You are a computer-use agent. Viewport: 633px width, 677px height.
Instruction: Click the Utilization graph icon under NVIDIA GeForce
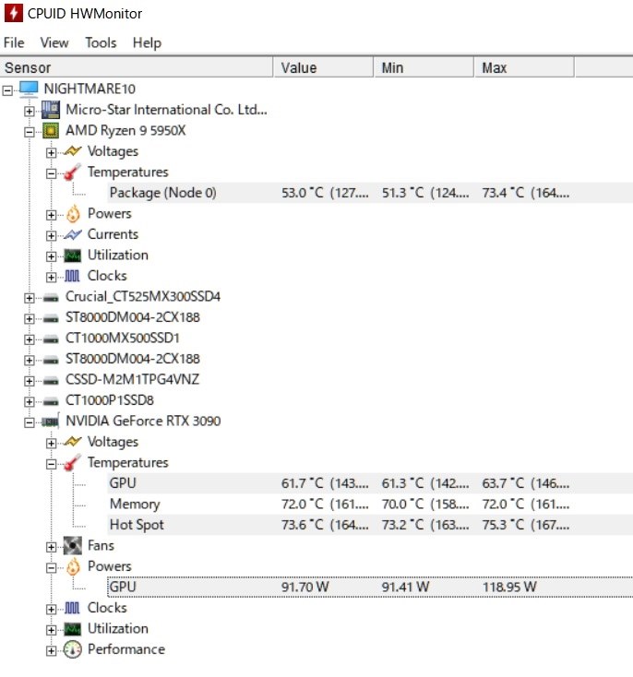[73, 629]
